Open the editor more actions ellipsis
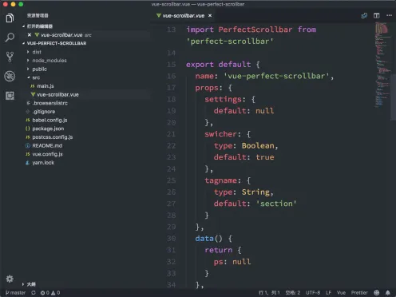Image resolution: width=396 pixels, height=297 pixels. pos(389,15)
